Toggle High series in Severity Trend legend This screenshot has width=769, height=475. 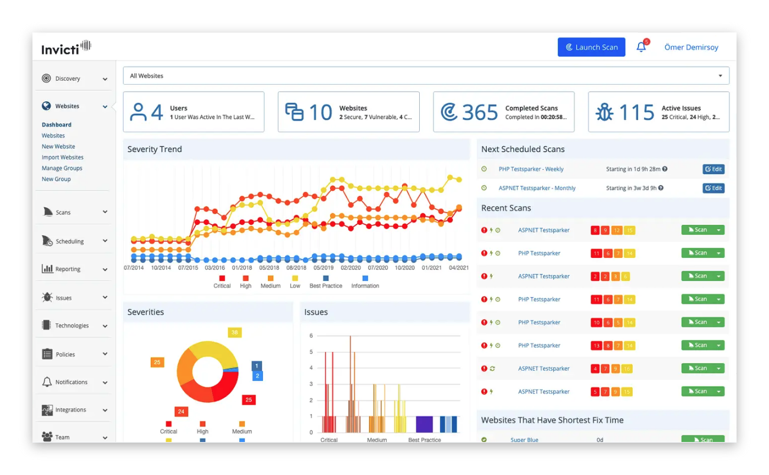click(x=245, y=282)
